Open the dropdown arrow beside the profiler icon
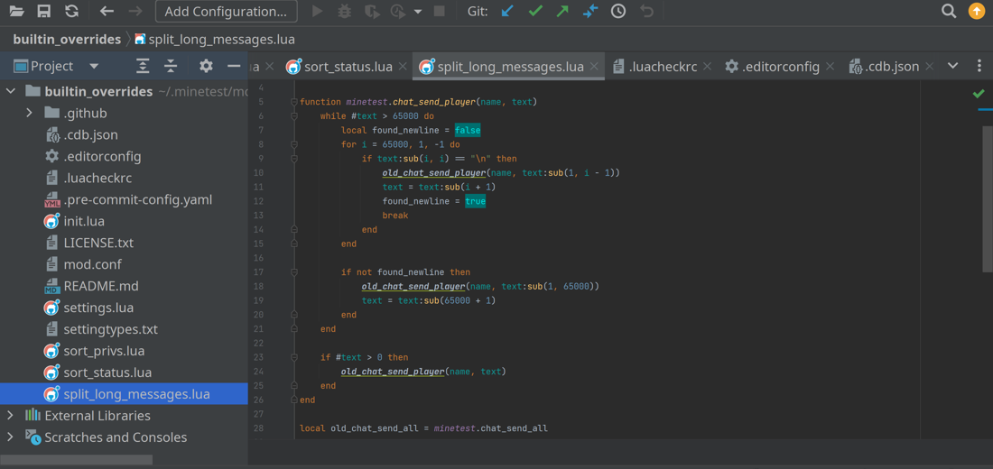993x469 pixels. click(417, 12)
